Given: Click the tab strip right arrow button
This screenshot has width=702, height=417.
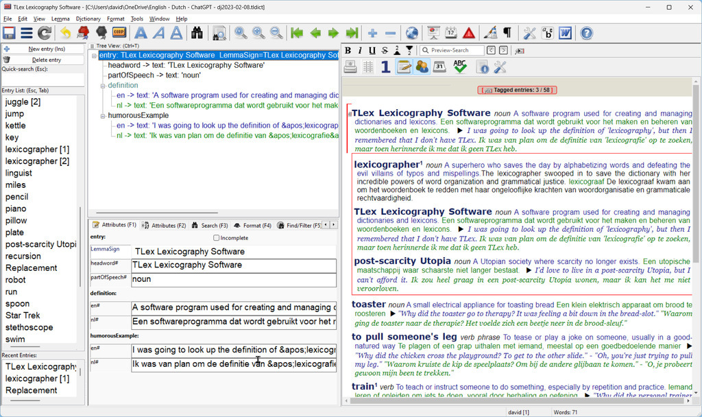Looking at the screenshot, I should (334, 224).
